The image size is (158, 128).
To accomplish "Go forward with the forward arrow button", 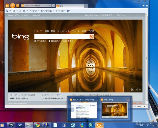I will pyautogui.click(x=18, y=6).
